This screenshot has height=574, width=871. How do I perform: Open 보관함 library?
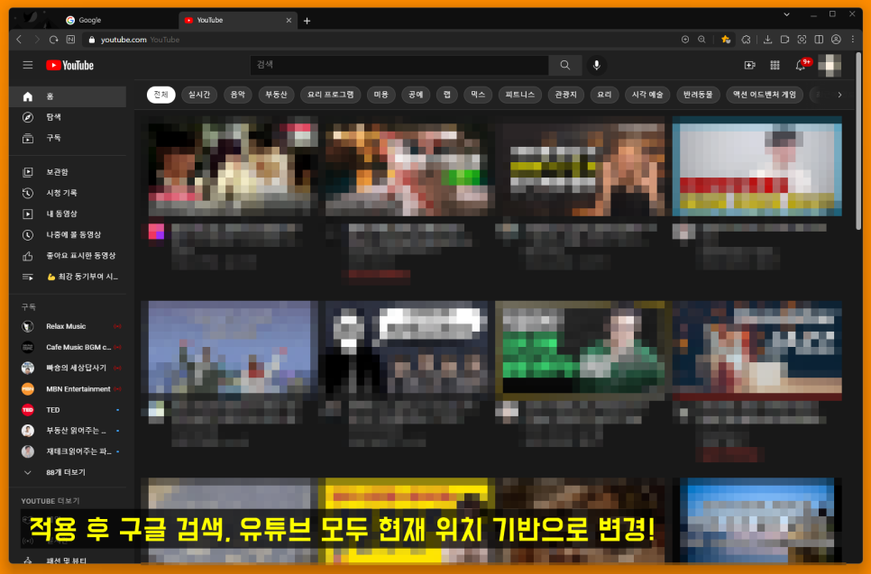(68, 172)
